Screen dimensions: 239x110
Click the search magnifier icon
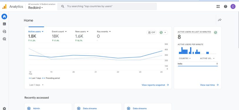pyautogui.click(x=63, y=6)
